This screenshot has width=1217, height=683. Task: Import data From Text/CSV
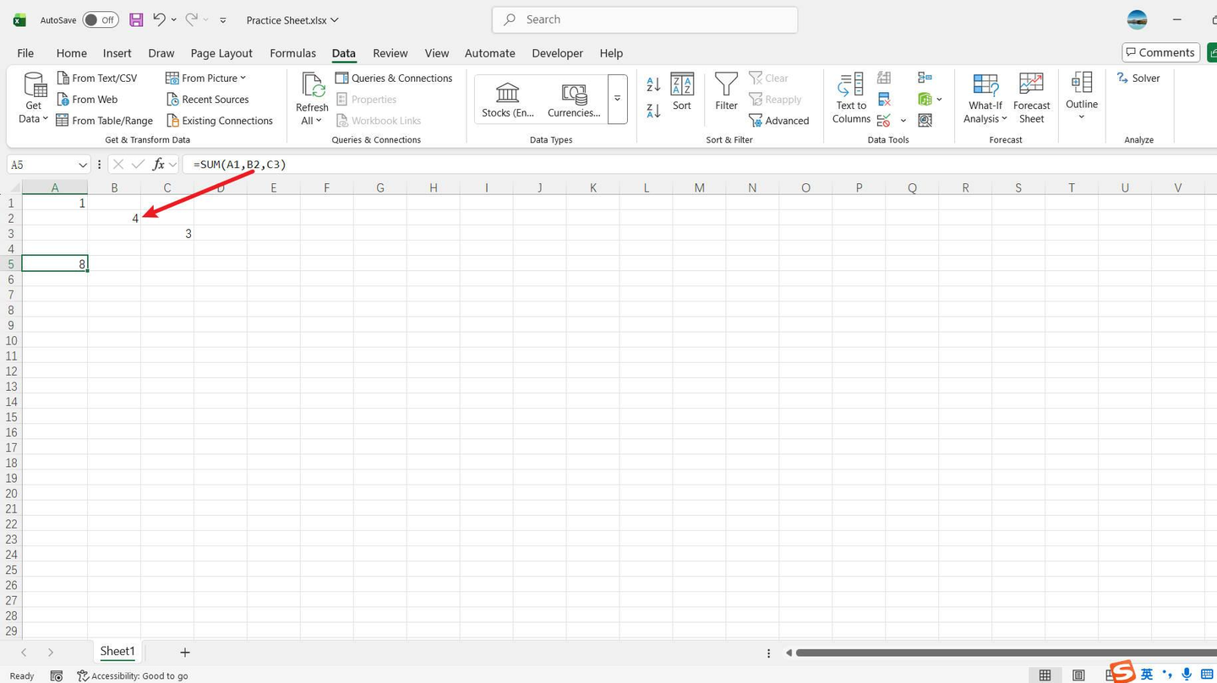coord(96,78)
